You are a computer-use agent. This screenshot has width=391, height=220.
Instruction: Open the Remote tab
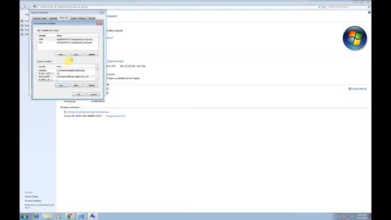click(x=92, y=18)
